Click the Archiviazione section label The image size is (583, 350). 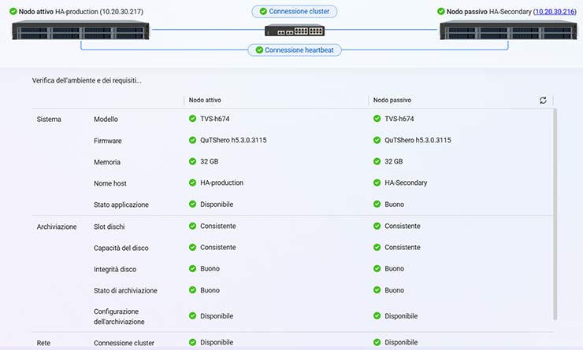coord(57,227)
